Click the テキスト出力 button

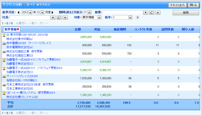(x=177, y=5)
